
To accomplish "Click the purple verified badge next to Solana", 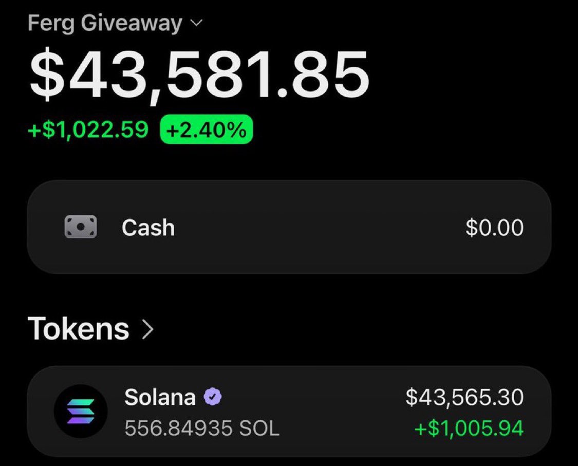I will 213,397.
